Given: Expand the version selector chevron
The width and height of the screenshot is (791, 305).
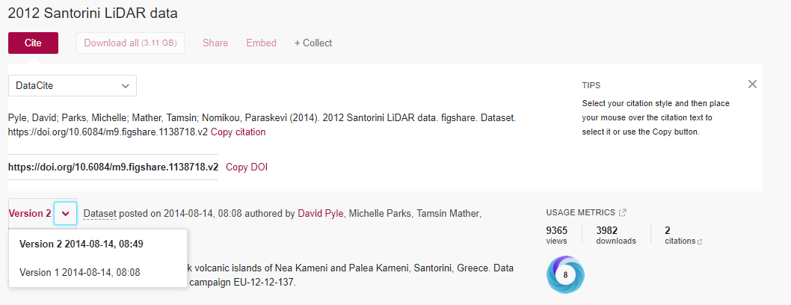Looking at the screenshot, I should coord(66,214).
